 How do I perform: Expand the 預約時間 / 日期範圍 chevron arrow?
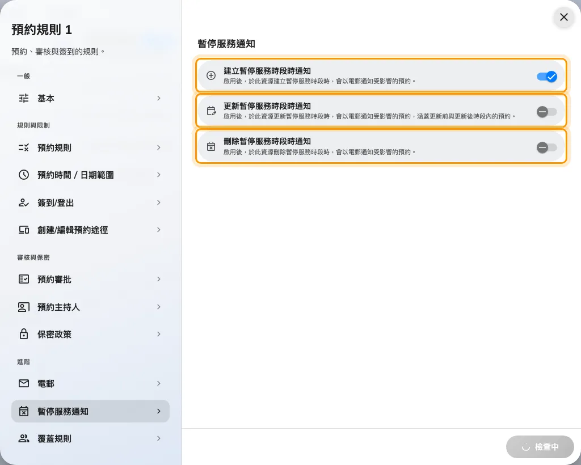159,175
